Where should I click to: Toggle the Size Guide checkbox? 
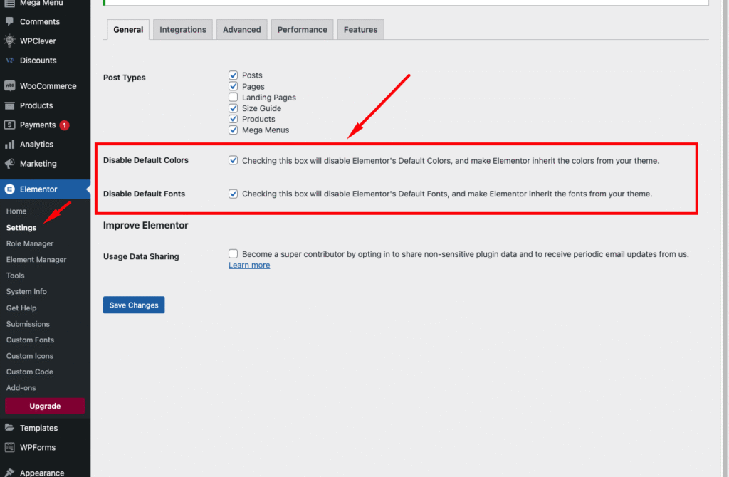click(x=233, y=108)
